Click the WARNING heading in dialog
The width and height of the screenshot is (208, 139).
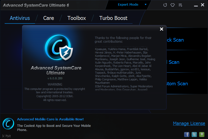click(x=55, y=84)
